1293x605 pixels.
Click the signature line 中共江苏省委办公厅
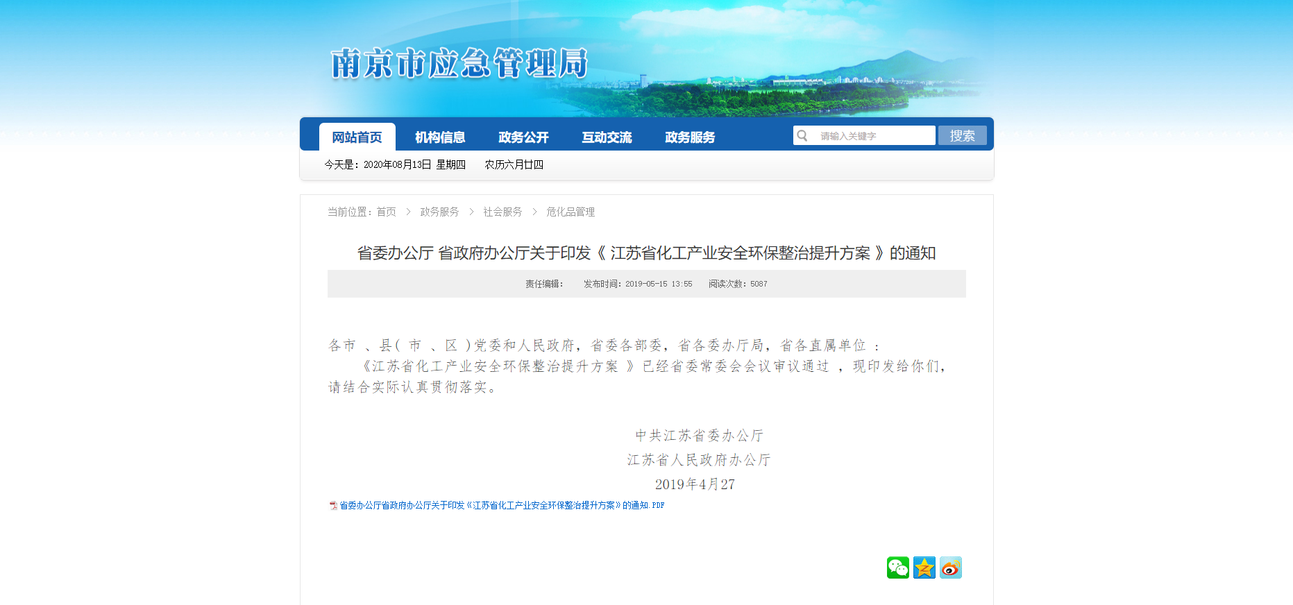tap(700, 436)
